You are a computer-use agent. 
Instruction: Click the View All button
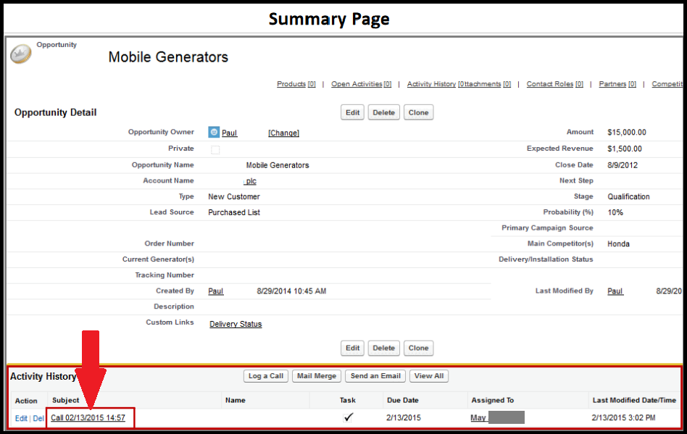click(429, 376)
